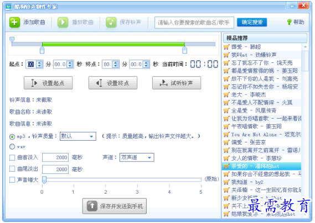The height and width of the screenshot is (223, 315).
Task: Select the wav format radio button
Action: click(12, 147)
